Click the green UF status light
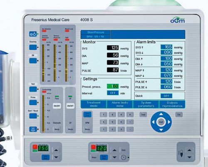This screenshot has width=208, height=167. 70,96
